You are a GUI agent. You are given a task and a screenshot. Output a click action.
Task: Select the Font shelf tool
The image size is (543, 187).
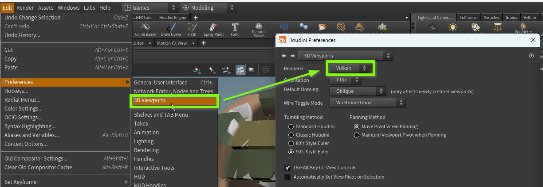tap(235, 30)
